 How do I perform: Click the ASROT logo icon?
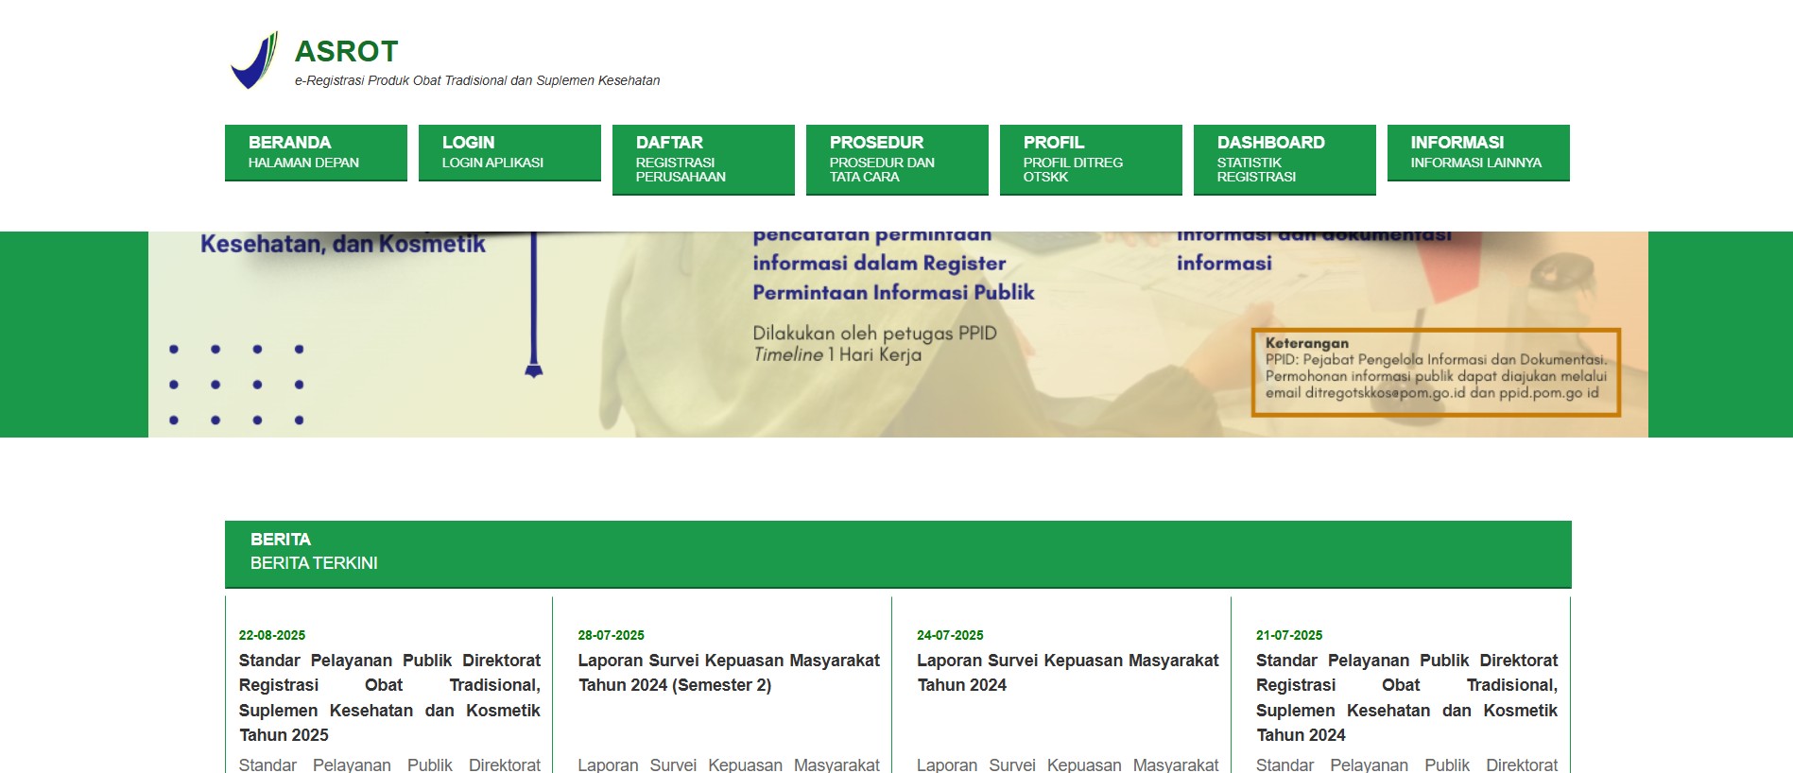253,60
